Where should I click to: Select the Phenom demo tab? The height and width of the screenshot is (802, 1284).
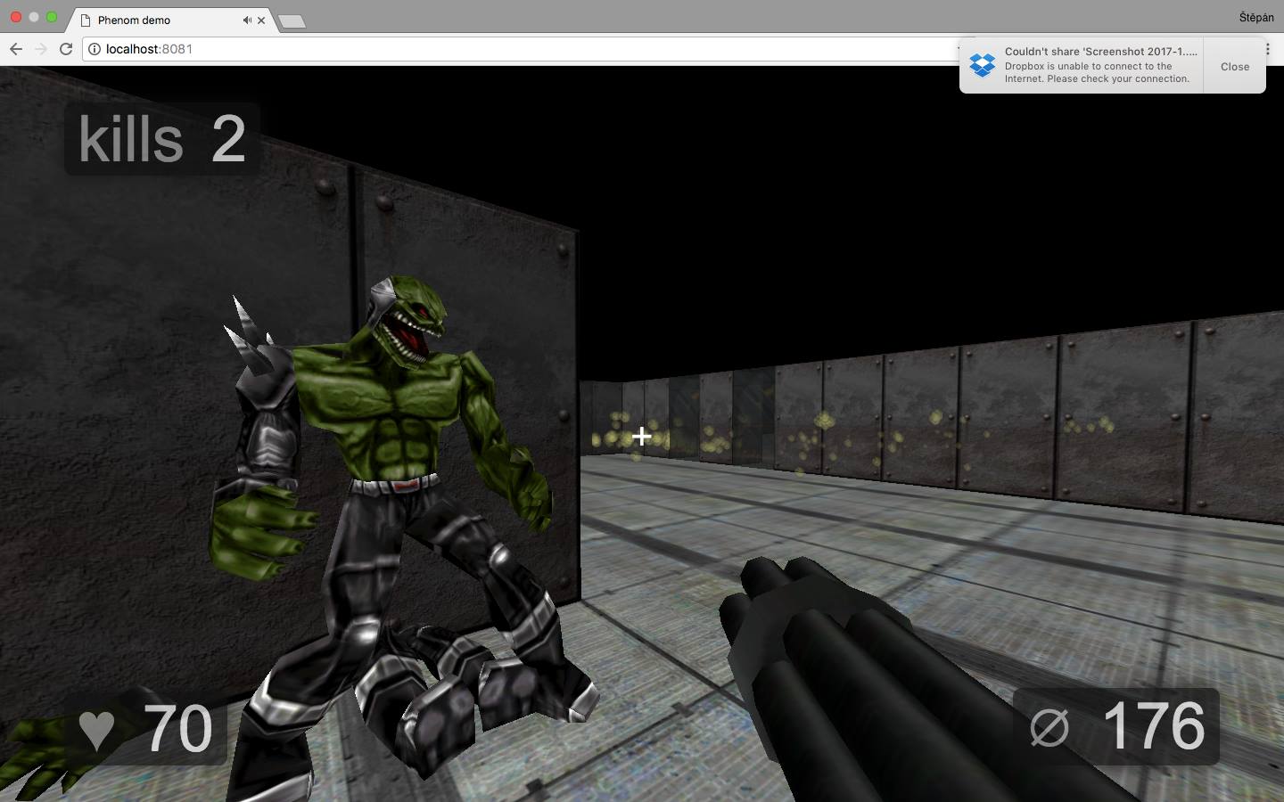(172, 20)
